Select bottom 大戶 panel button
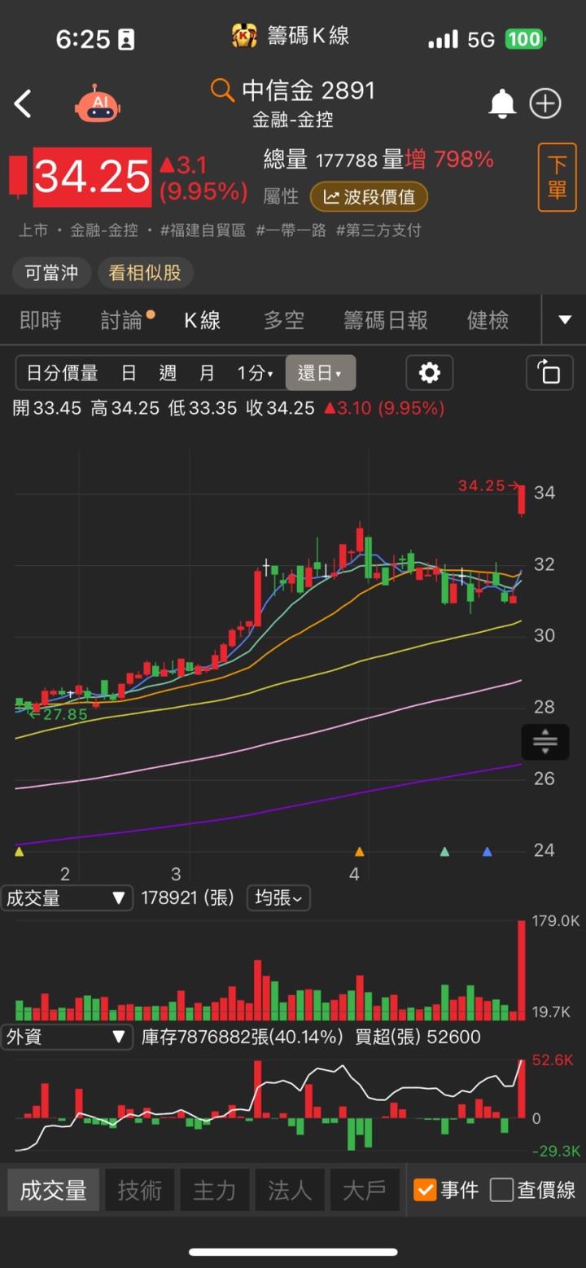586x1268 pixels. pos(365,1190)
